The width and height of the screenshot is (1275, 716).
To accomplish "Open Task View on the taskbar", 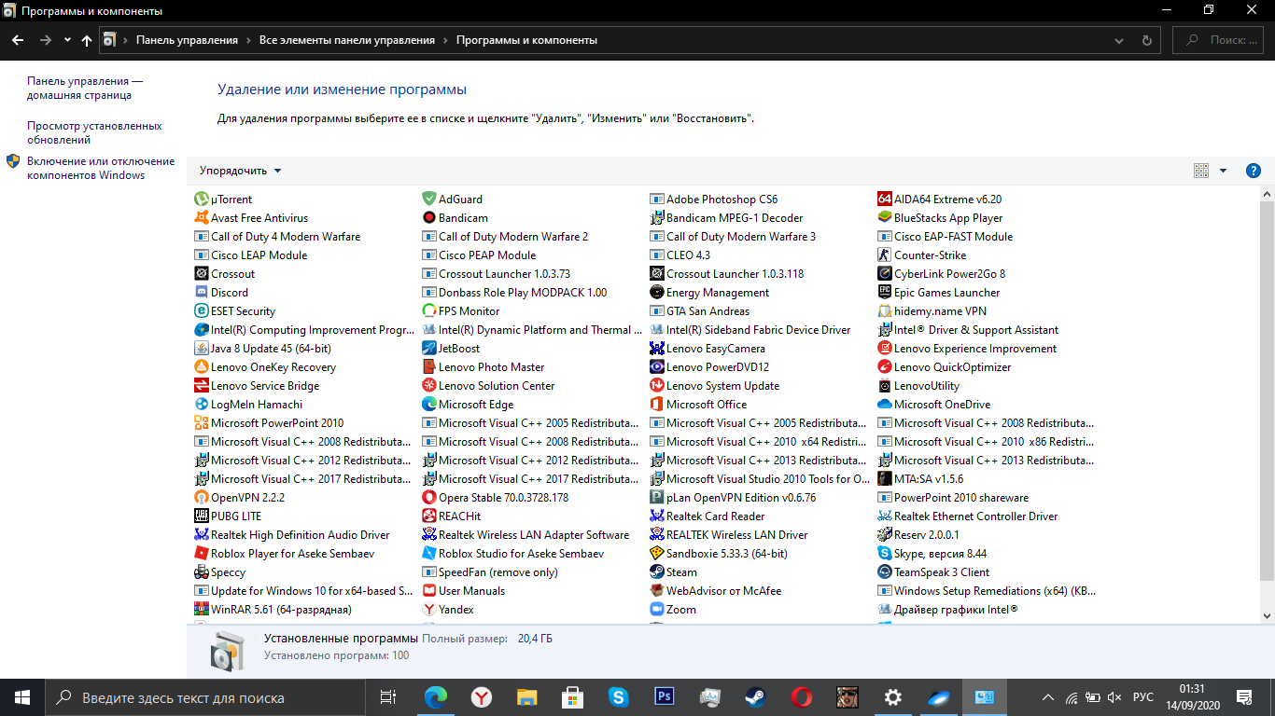I will [x=388, y=697].
